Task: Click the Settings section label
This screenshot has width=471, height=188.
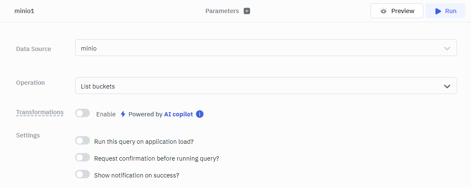Action: [x=28, y=135]
